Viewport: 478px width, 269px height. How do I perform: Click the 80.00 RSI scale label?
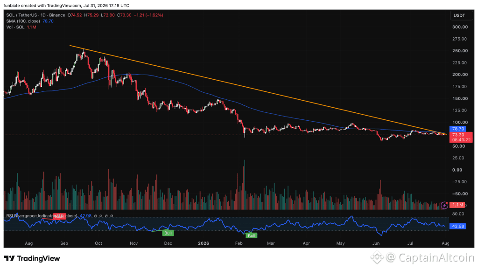pos(458,214)
